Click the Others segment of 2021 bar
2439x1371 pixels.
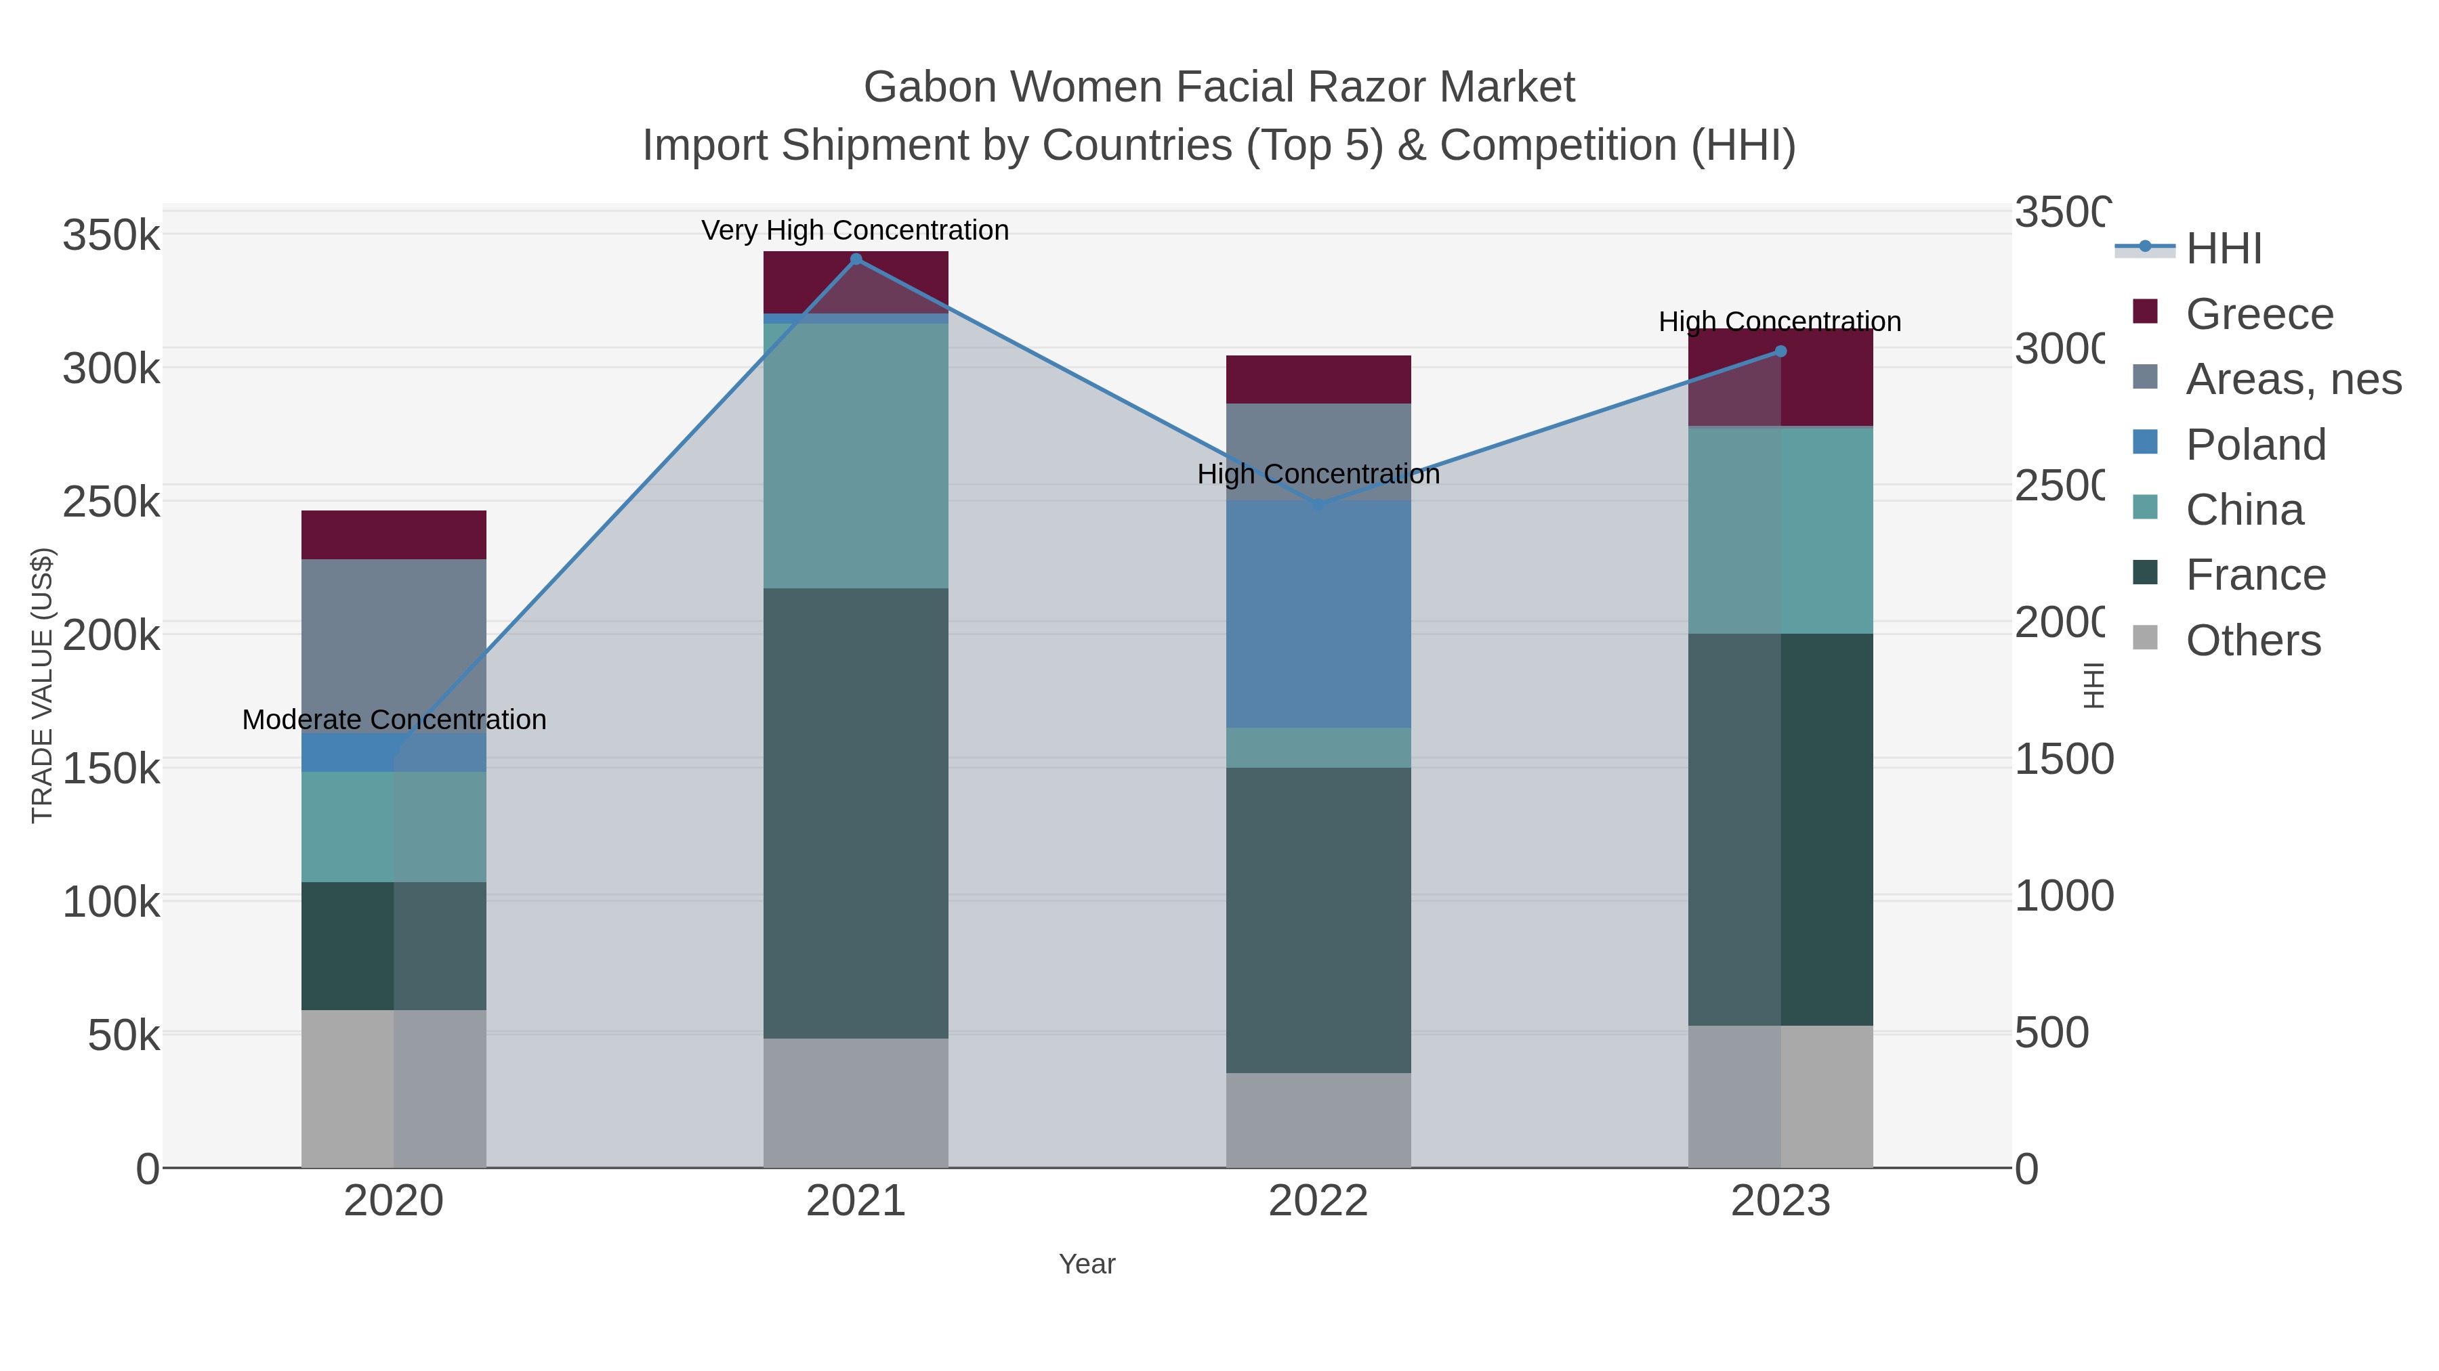pyautogui.click(x=856, y=1104)
